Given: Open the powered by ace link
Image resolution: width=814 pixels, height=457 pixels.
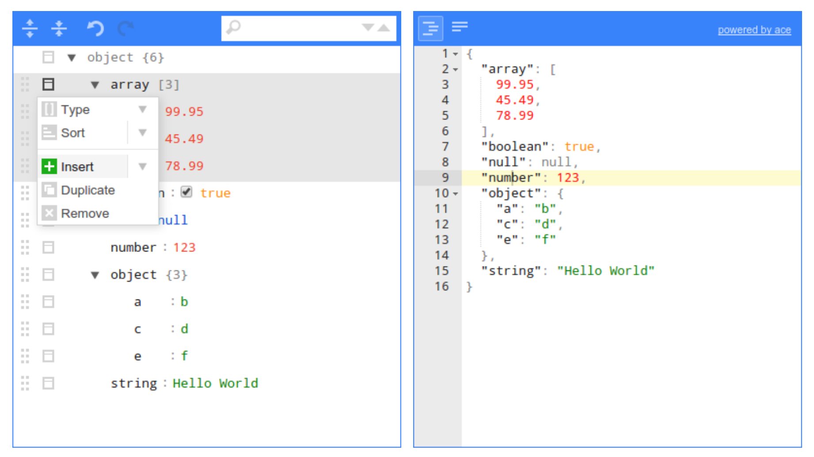Looking at the screenshot, I should coord(754,30).
